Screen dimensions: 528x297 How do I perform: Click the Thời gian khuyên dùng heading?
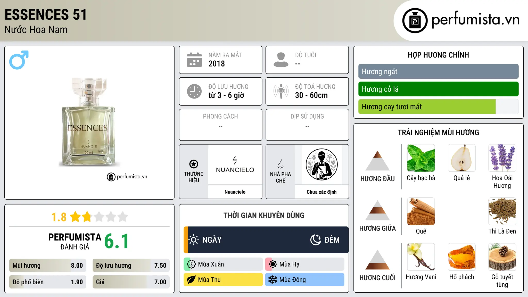click(x=264, y=215)
